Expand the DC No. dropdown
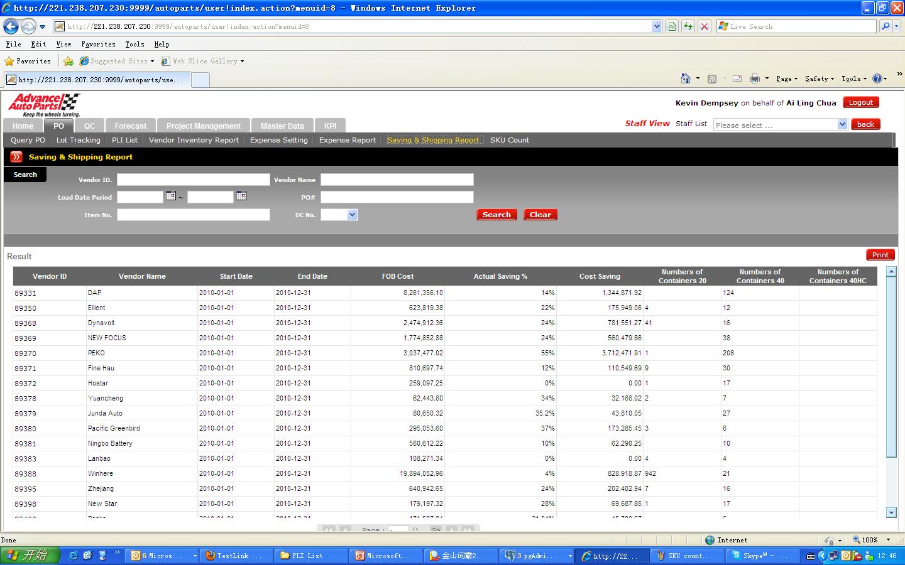 (352, 215)
